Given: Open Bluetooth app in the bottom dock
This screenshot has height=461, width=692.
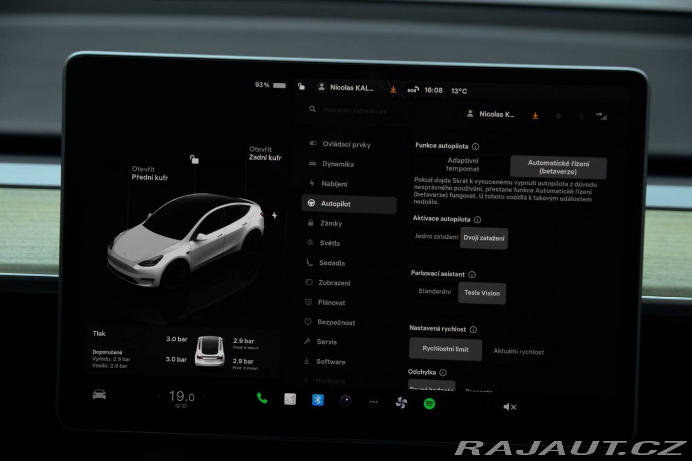Looking at the screenshot, I should [x=318, y=400].
